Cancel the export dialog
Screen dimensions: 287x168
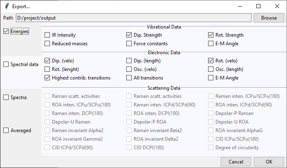(x=236, y=161)
